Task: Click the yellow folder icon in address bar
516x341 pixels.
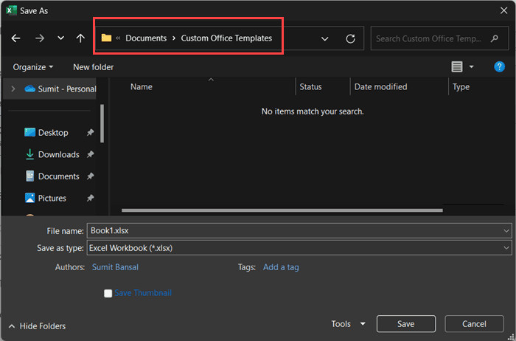Action: coord(106,38)
